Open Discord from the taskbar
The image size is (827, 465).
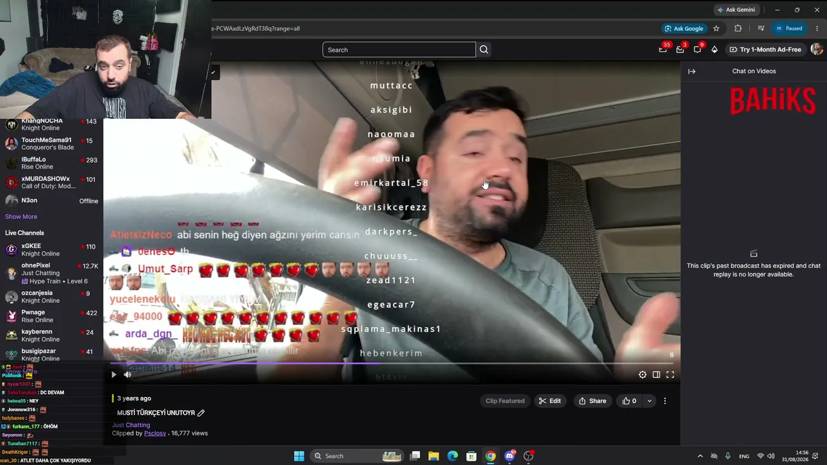pyautogui.click(x=510, y=456)
